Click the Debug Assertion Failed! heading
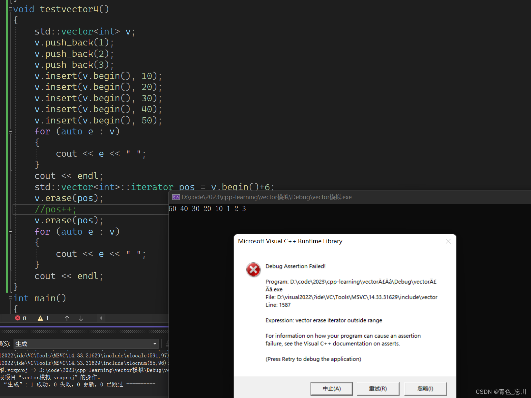 [295, 266]
